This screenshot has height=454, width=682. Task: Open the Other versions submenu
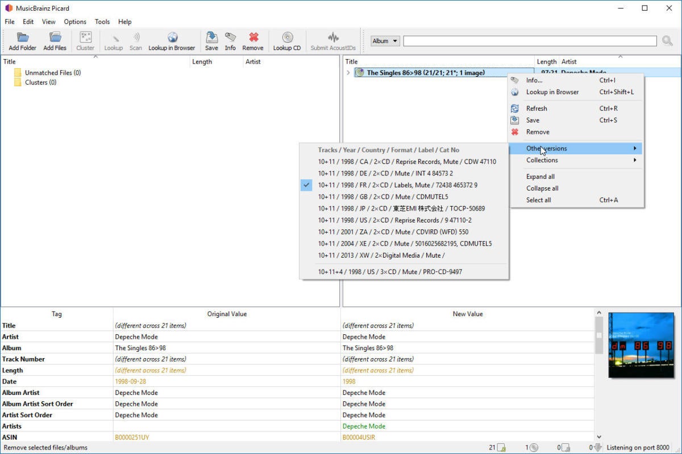click(576, 149)
